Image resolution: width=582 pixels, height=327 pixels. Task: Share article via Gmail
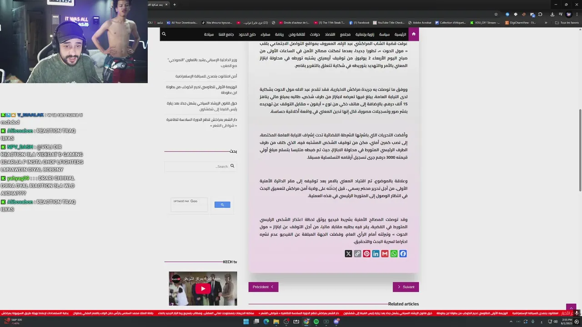(385, 254)
